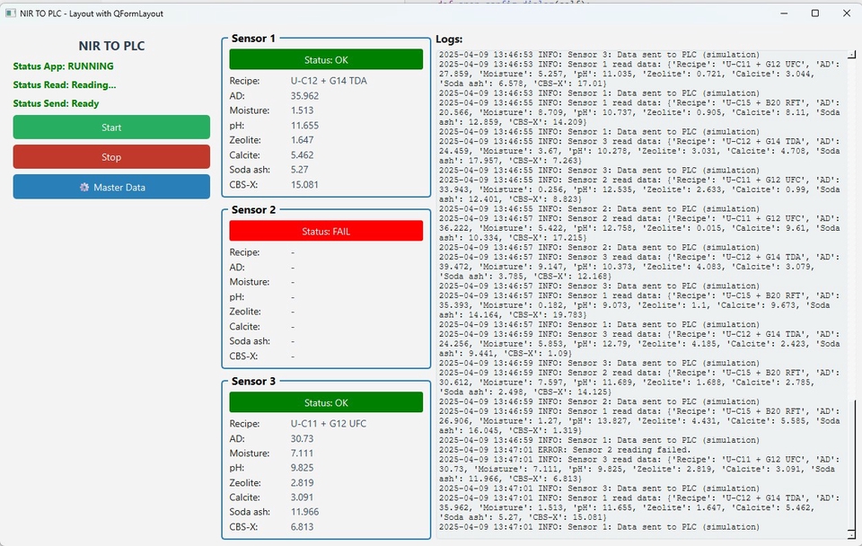The width and height of the screenshot is (862, 546).
Task: Click Sensor 3 green Status OK bar
Action: click(326, 402)
